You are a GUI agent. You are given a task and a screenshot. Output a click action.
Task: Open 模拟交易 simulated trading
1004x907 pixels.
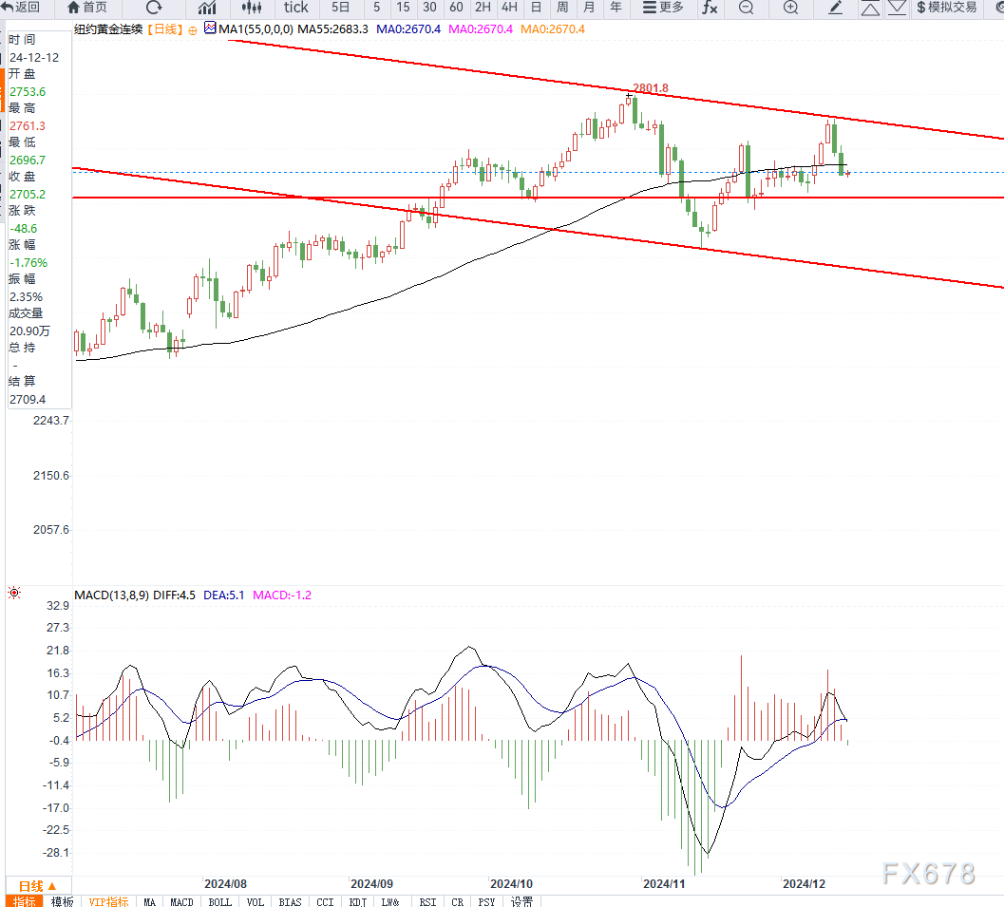(x=946, y=7)
